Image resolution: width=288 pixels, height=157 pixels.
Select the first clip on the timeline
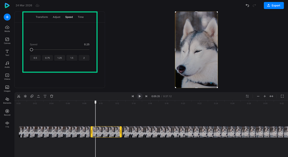click(54, 132)
